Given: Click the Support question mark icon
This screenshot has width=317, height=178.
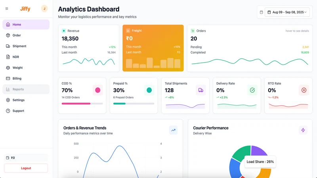Looking at the screenshot, I should pos(8,111).
